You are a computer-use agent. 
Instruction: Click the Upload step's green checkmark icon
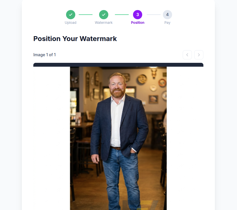(x=71, y=14)
